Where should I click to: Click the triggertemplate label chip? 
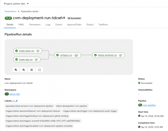pyautogui.click(x=39, y=126)
